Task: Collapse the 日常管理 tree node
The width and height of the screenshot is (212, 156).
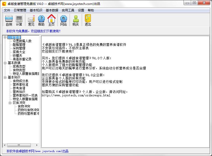Action: click(x=5, y=37)
